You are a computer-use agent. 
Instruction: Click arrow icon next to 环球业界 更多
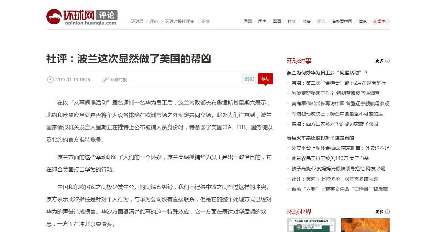pyautogui.click(x=387, y=212)
